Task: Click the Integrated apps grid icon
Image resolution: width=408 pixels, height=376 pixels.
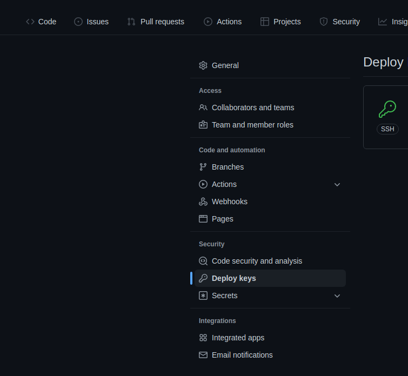Action: click(x=203, y=338)
